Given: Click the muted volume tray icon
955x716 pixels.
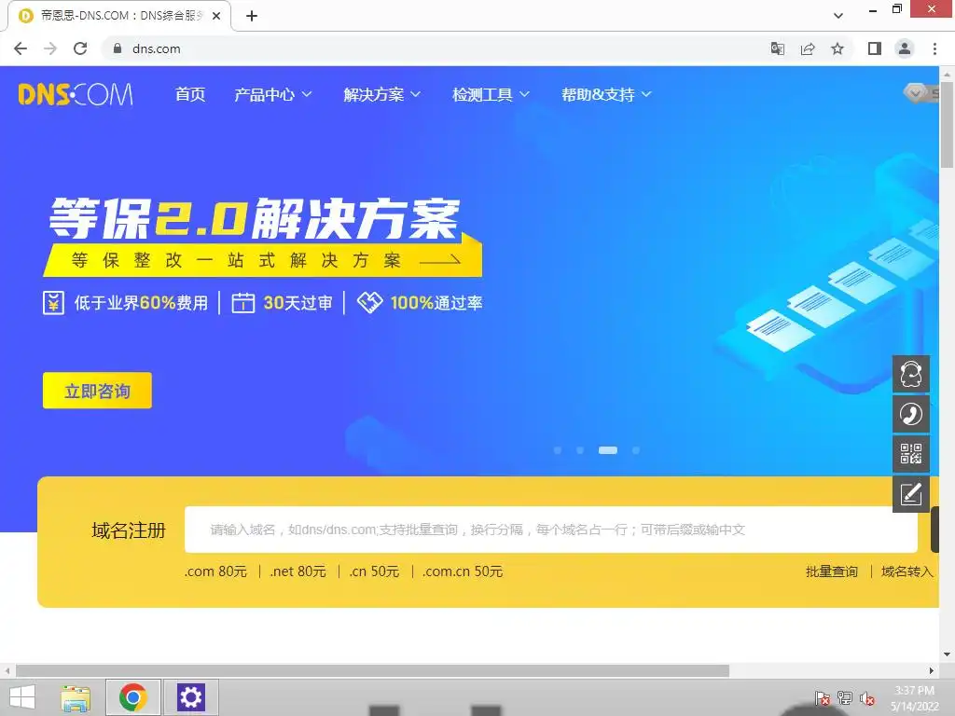Looking at the screenshot, I should coord(867,698).
